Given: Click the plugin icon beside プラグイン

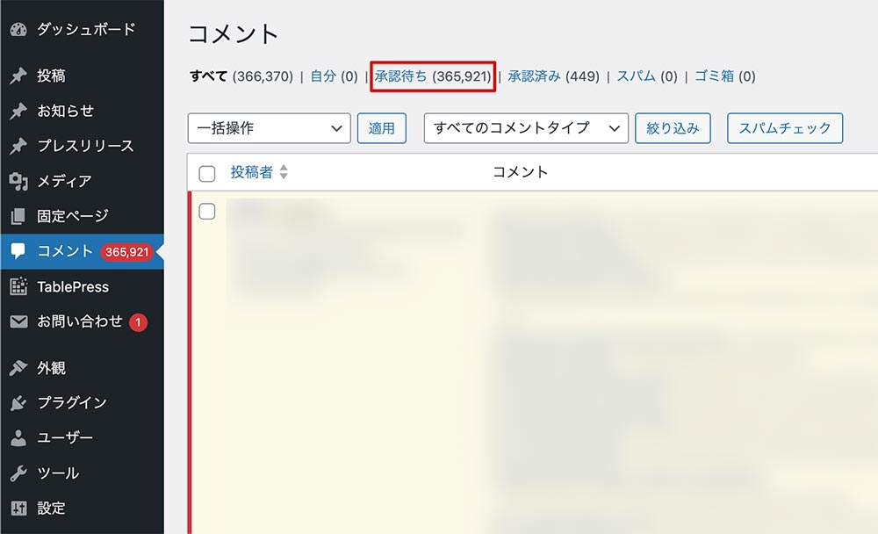Looking at the screenshot, I should [x=18, y=403].
